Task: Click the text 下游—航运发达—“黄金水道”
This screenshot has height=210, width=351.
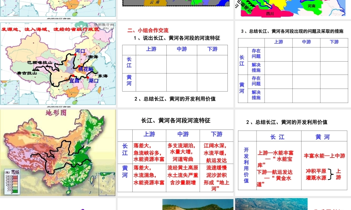Action: tap(275, 178)
